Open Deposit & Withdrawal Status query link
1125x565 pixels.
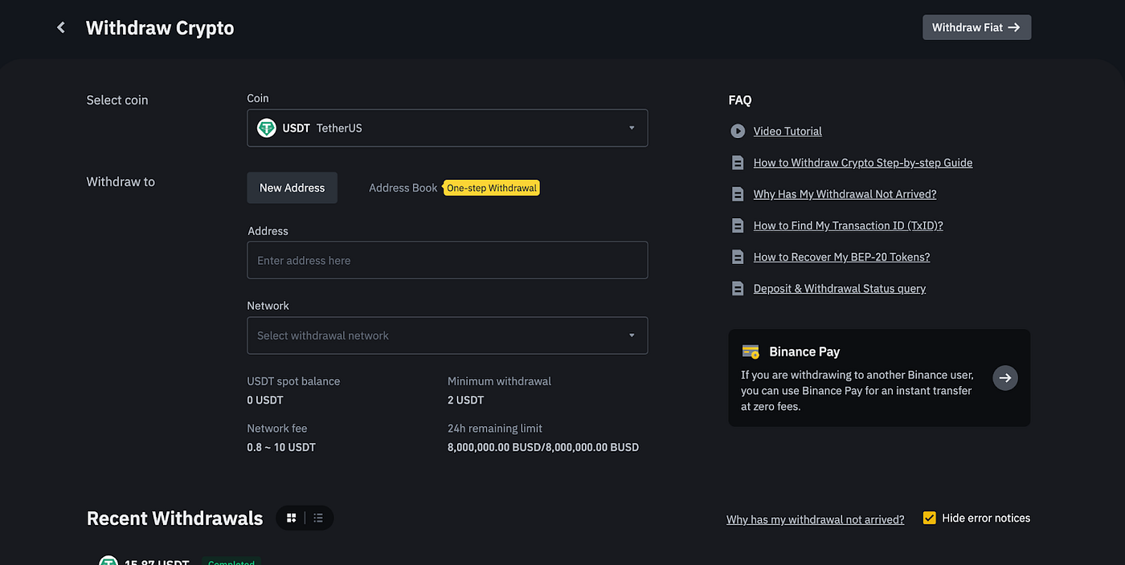pyautogui.click(x=840, y=288)
